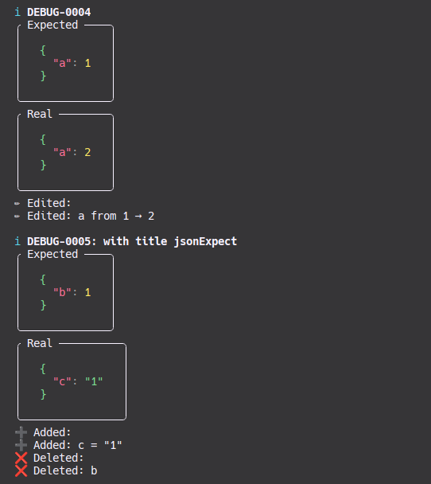
Task: Click the Real box label under DEBUG-0005
Action: (x=40, y=343)
